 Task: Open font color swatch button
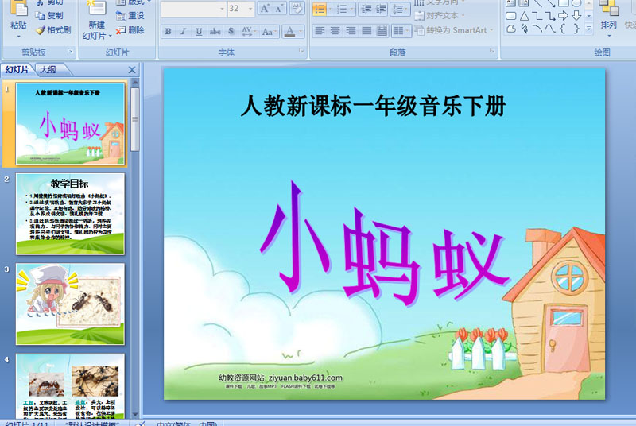click(289, 32)
